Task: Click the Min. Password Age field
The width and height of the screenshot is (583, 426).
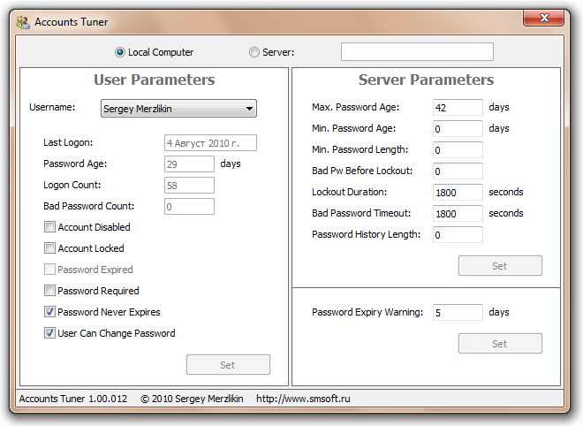Action: (x=458, y=128)
